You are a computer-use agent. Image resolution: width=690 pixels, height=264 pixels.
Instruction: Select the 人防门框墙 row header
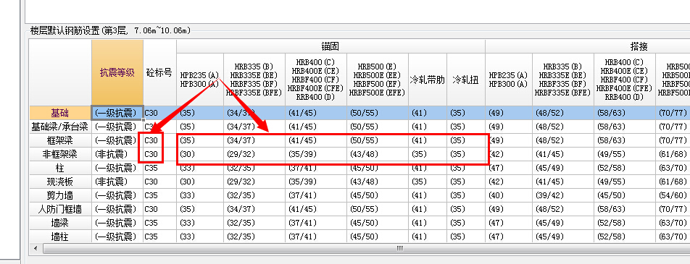60,209
